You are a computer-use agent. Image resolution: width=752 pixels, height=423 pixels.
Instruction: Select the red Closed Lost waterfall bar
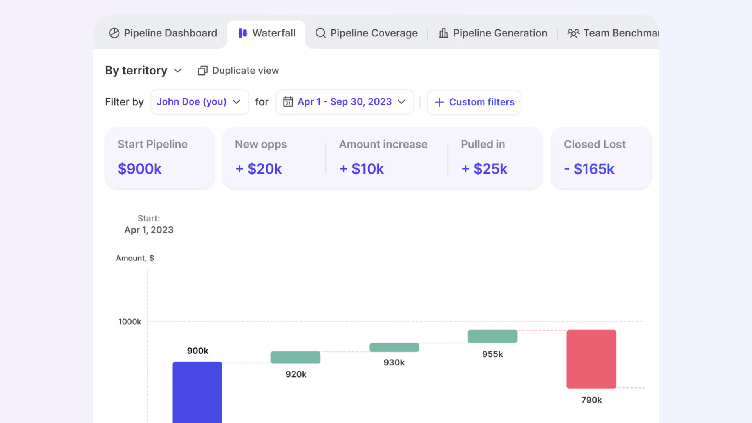[591, 359]
